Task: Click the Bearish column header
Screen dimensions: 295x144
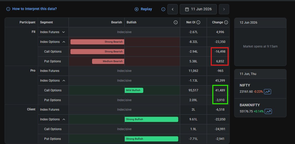Action: point(117,22)
